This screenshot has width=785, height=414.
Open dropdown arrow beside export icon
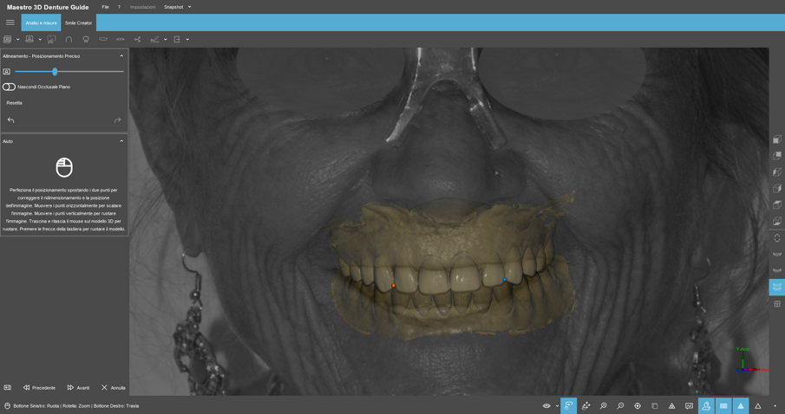[x=187, y=40]
